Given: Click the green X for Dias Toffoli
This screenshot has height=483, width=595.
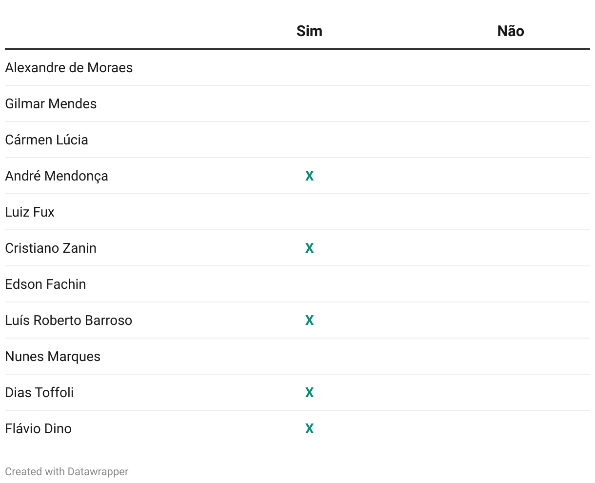Looking at the screenshot, I should (309, 393).
